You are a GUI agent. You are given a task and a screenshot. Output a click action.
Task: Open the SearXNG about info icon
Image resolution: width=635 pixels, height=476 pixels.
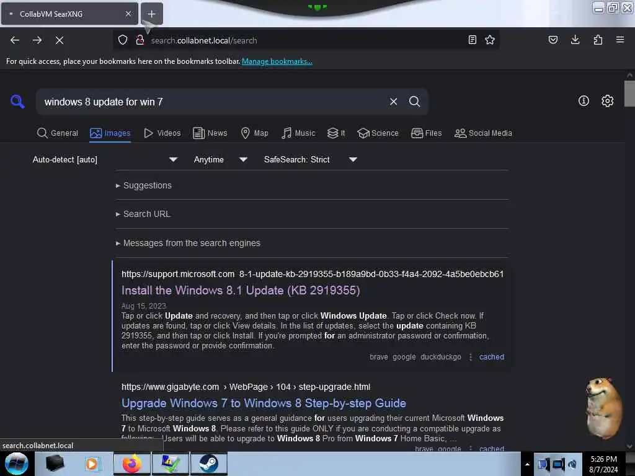click(584, 101)
